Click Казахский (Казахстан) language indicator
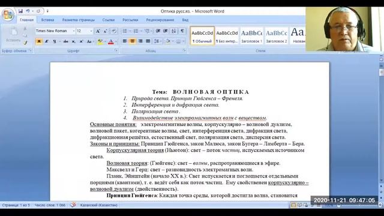The height and width of the screenshot is (216, 384). (98, 205)
